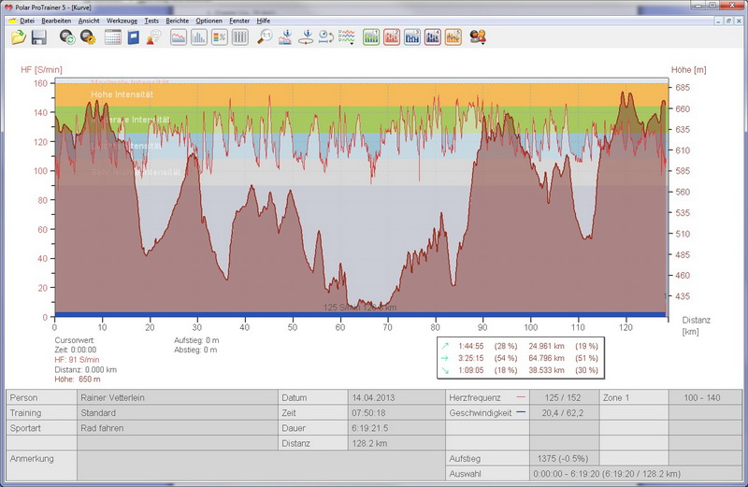Click the open folder toolbar icon

click(x=19, y=37)
